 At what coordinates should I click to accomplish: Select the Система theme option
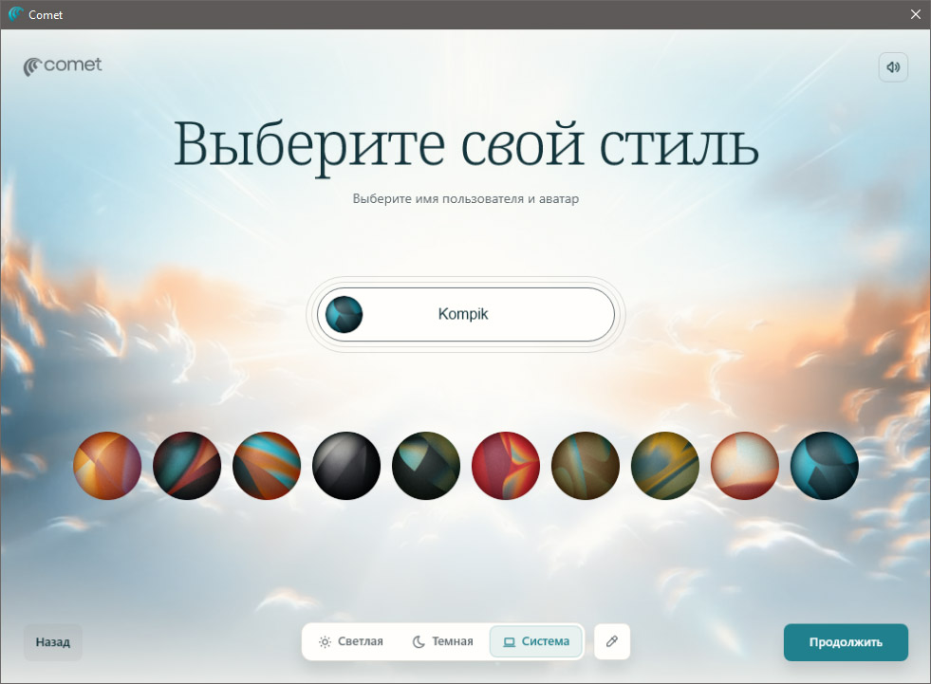pos(536,641)
